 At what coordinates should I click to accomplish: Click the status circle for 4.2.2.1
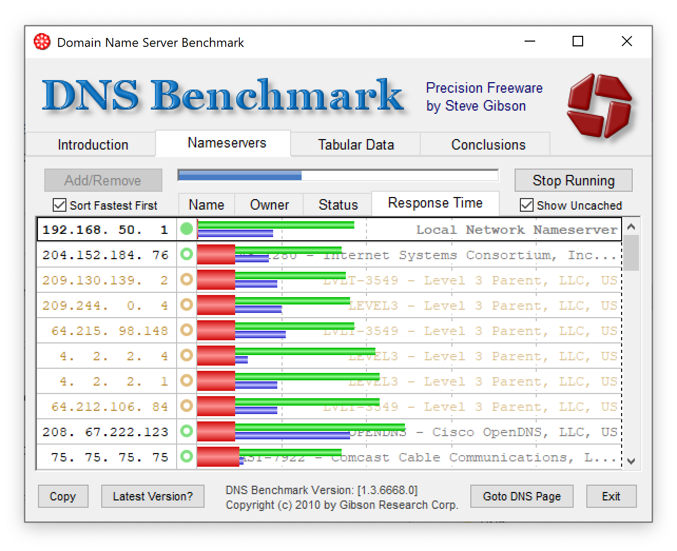pos(187,380)
